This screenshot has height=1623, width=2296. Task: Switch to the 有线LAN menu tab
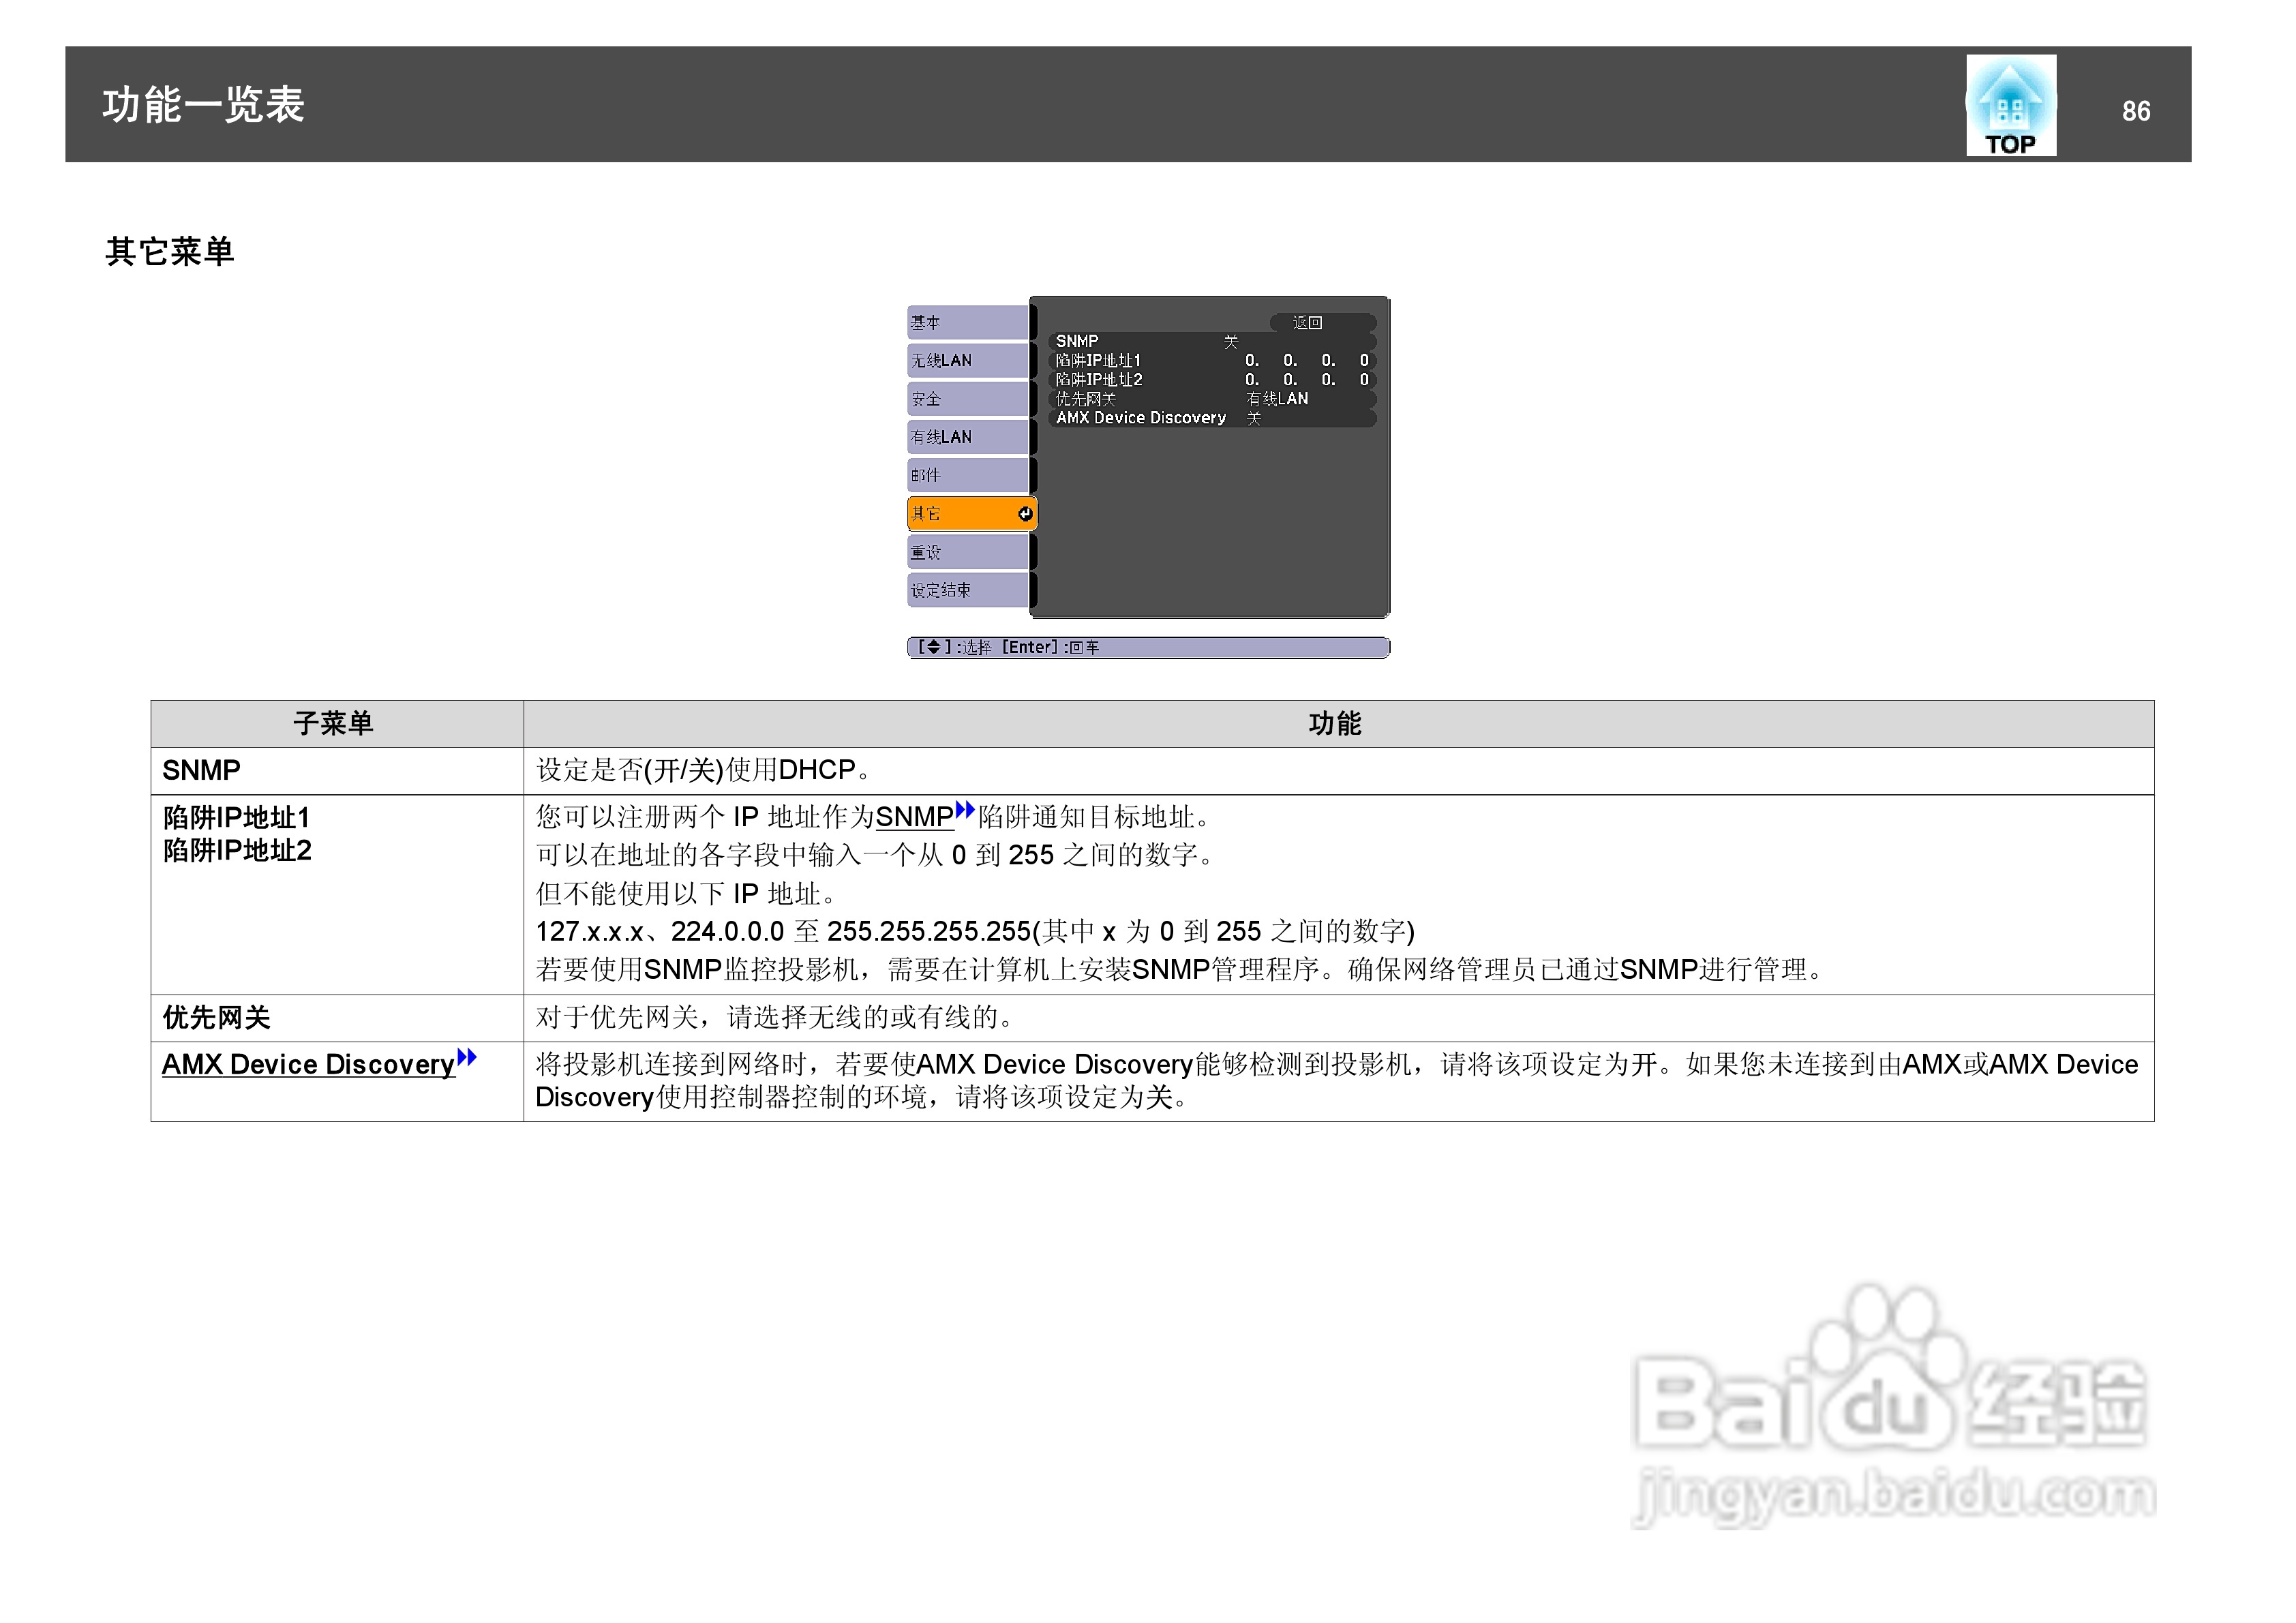click(x=967, y=437)
